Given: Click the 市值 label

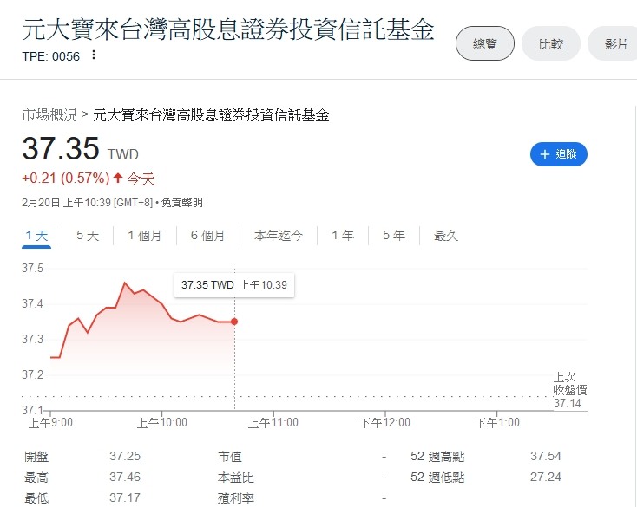Looking at the screenshot, I should pos(230,457).
